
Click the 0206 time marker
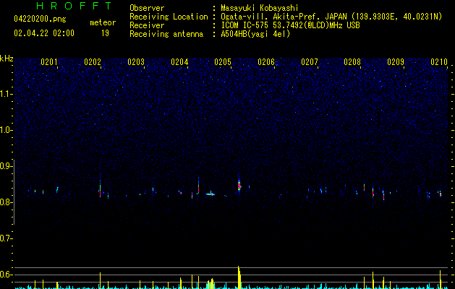point(266,62)
